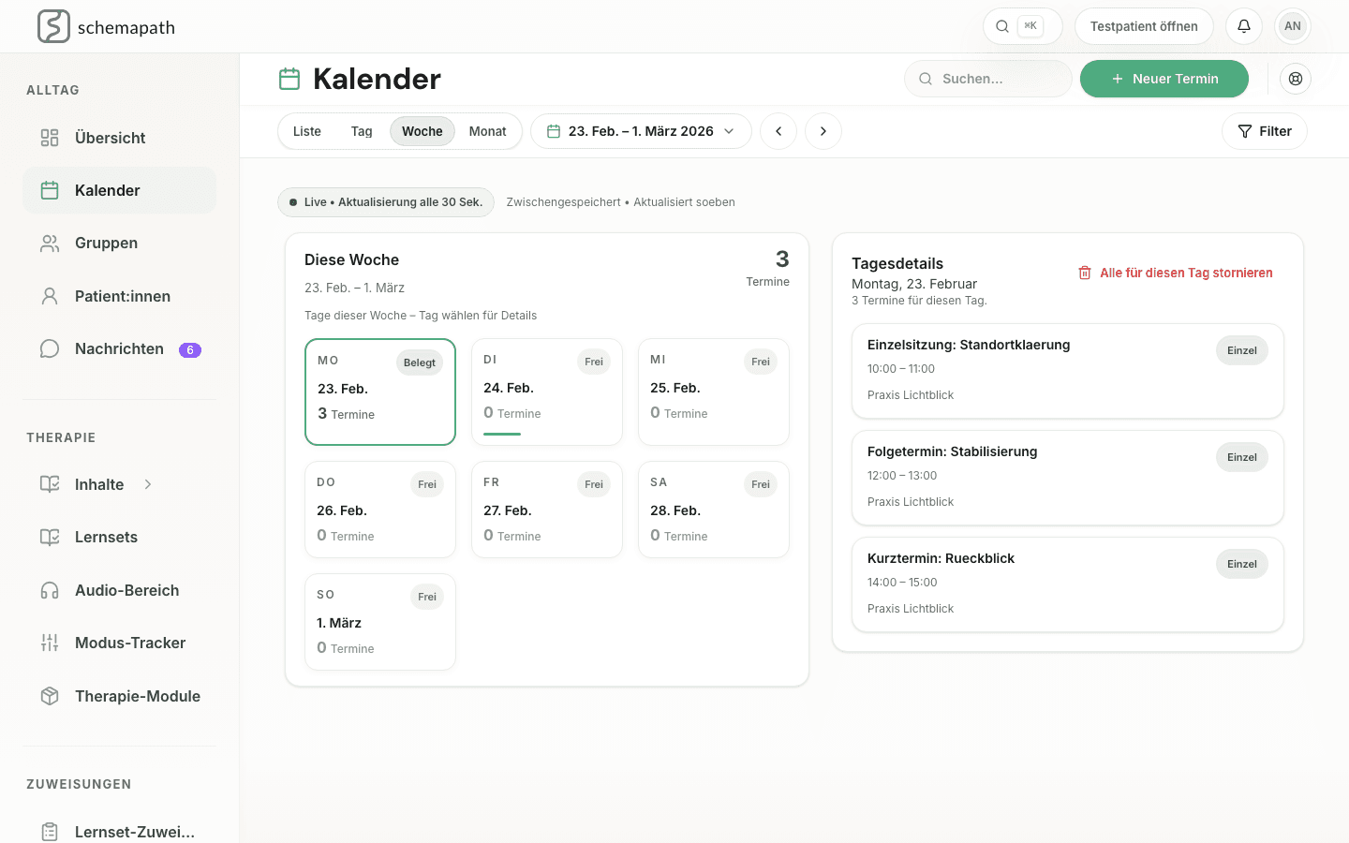Open the Gruppen section icon
Screen dimensions: 1349x843
tap(49, 243)
